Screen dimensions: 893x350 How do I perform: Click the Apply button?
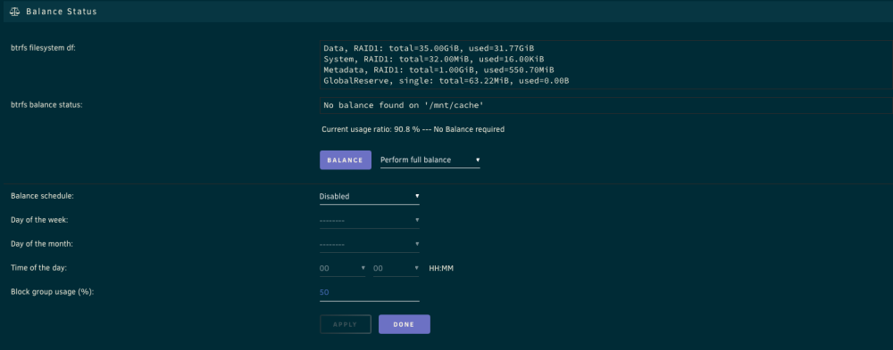[x=345, y=324]
